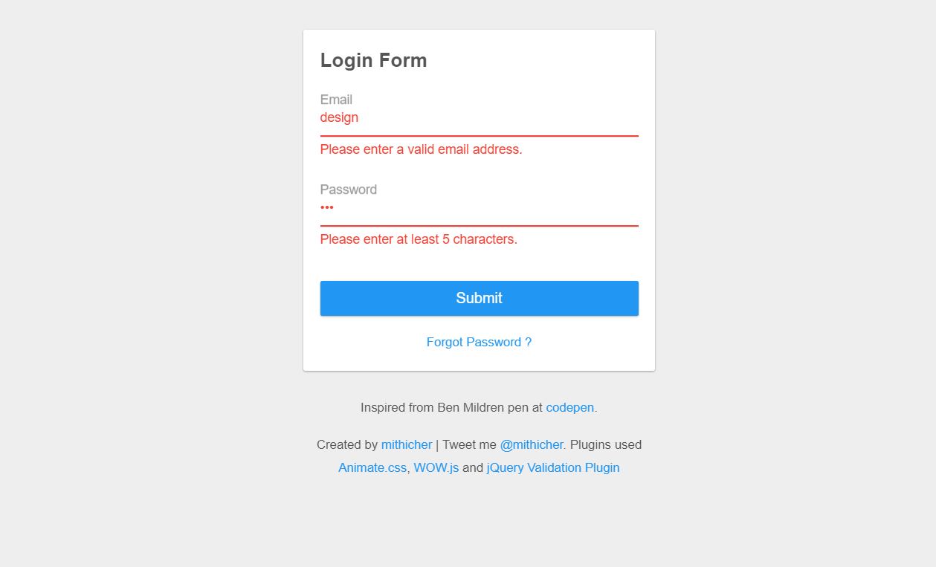Open the Animate.css link
The height and width of the screenshot is (567, 936).
click(x=372, y=467)
